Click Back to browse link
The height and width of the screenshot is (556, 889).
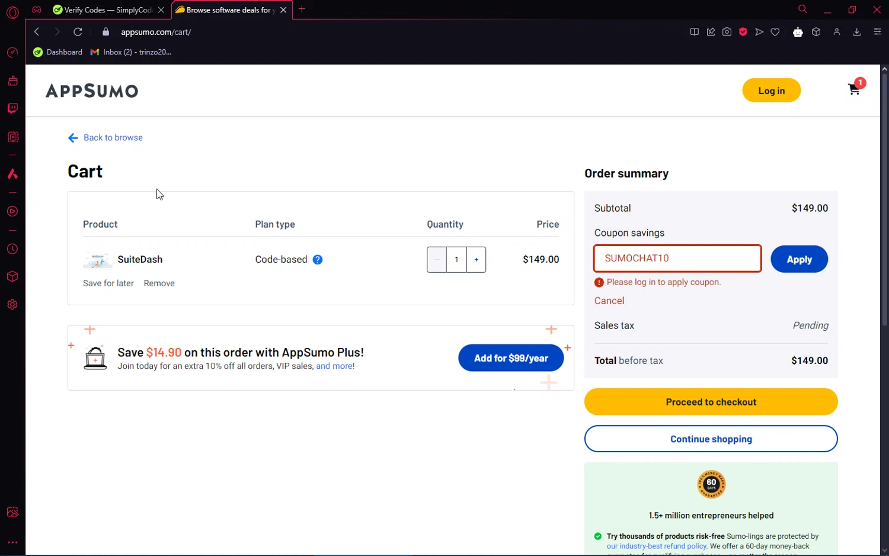point(105,138)
